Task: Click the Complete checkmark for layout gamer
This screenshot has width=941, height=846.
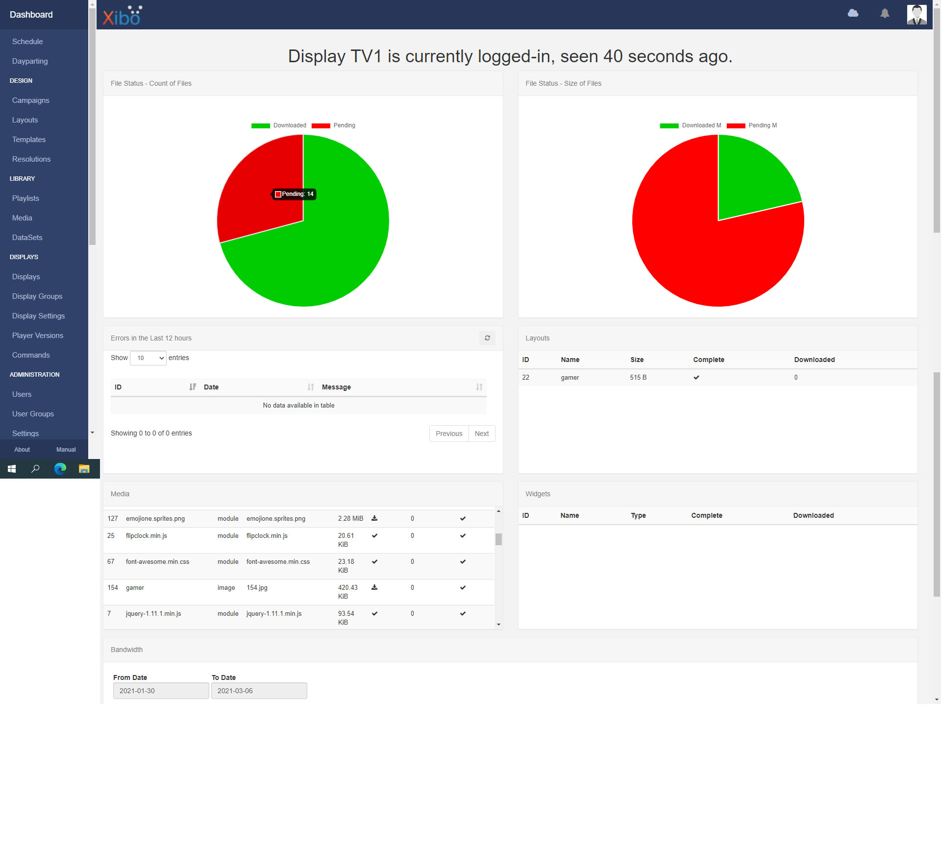Action: (696, 378)
